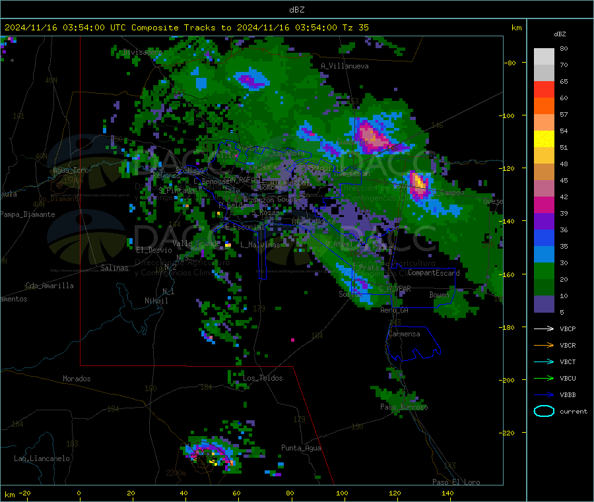The image size is (594, 502).
Task: Select the purple 36–39 dBZ swatch
Action: (x=544, y=222)
